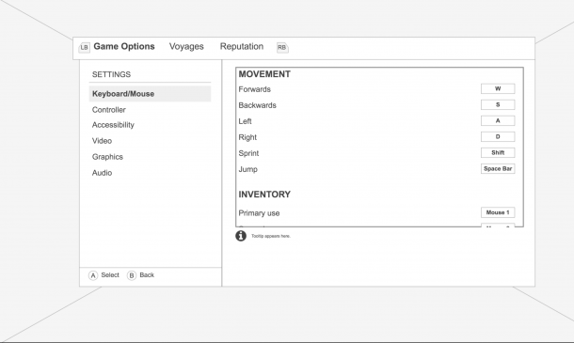Screen dimensions: 574x343
Task: Switch to the Reputation tab
Action: (242, 46)
